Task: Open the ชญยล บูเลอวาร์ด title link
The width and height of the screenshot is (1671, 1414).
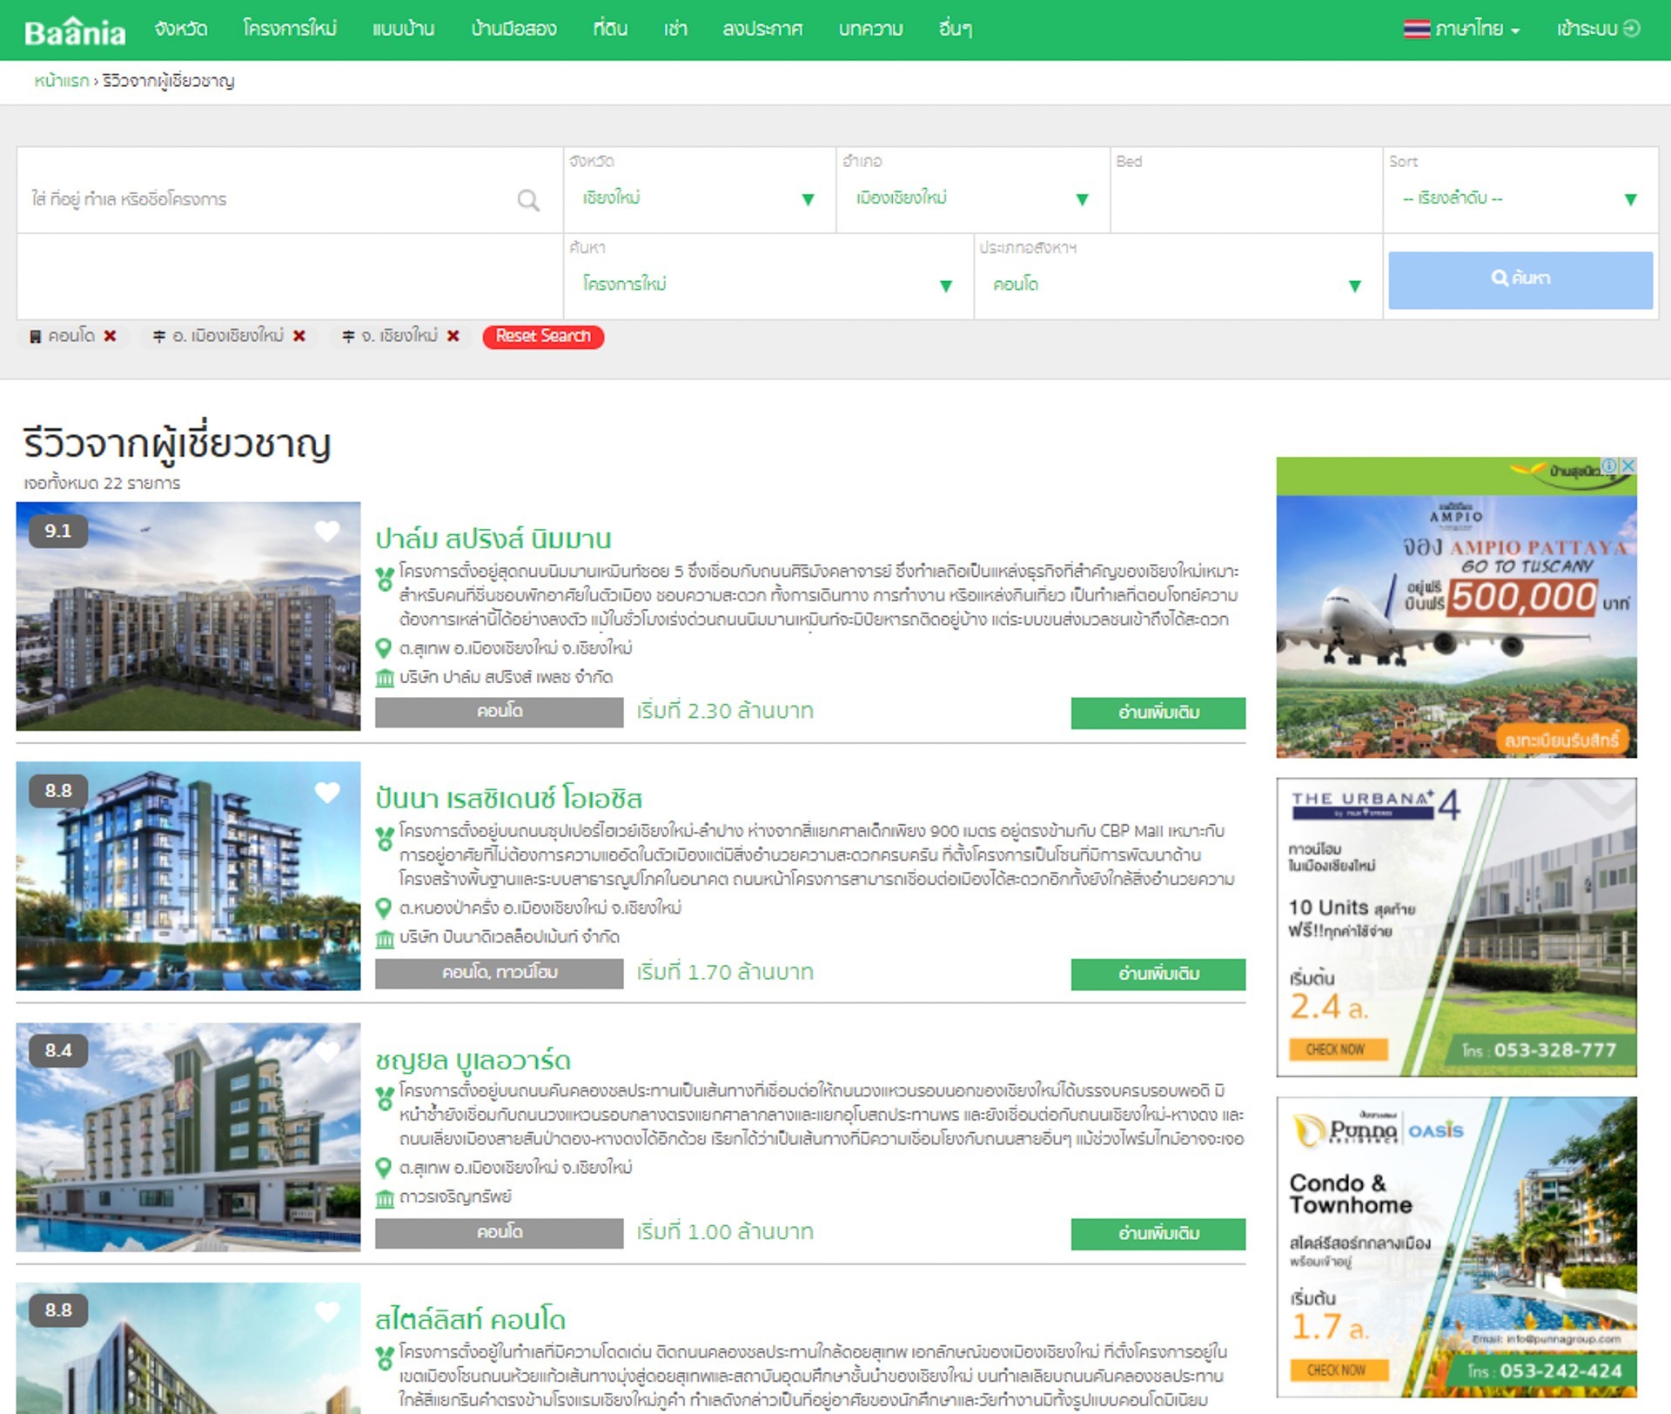Action: [473, 1060]
